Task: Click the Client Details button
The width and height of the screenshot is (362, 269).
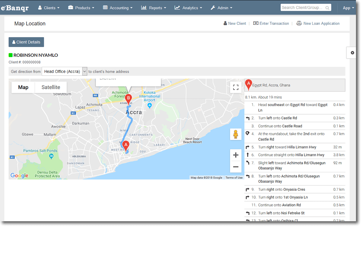Action: [x=26, y=42]
